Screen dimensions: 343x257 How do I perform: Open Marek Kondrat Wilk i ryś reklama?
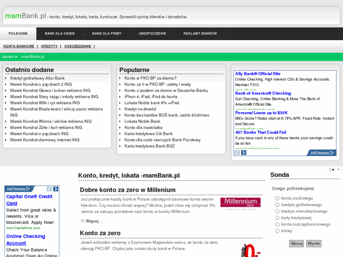(x=45, y=103)
